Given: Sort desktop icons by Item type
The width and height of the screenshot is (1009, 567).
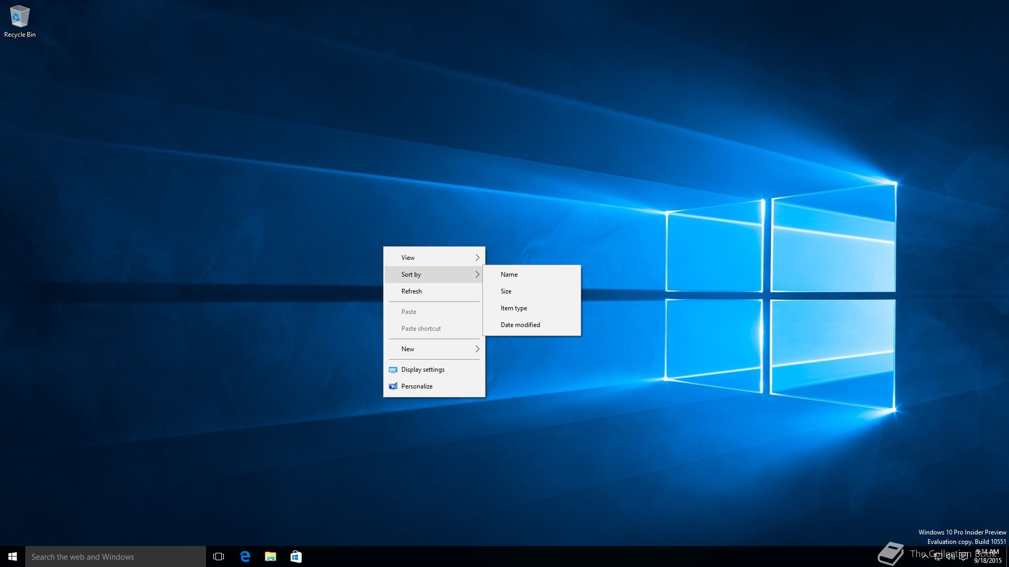Looking at the screenshot, I should pos(532,308).
